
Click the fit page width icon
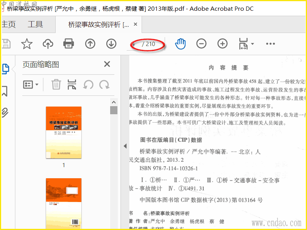coord(243,44)
